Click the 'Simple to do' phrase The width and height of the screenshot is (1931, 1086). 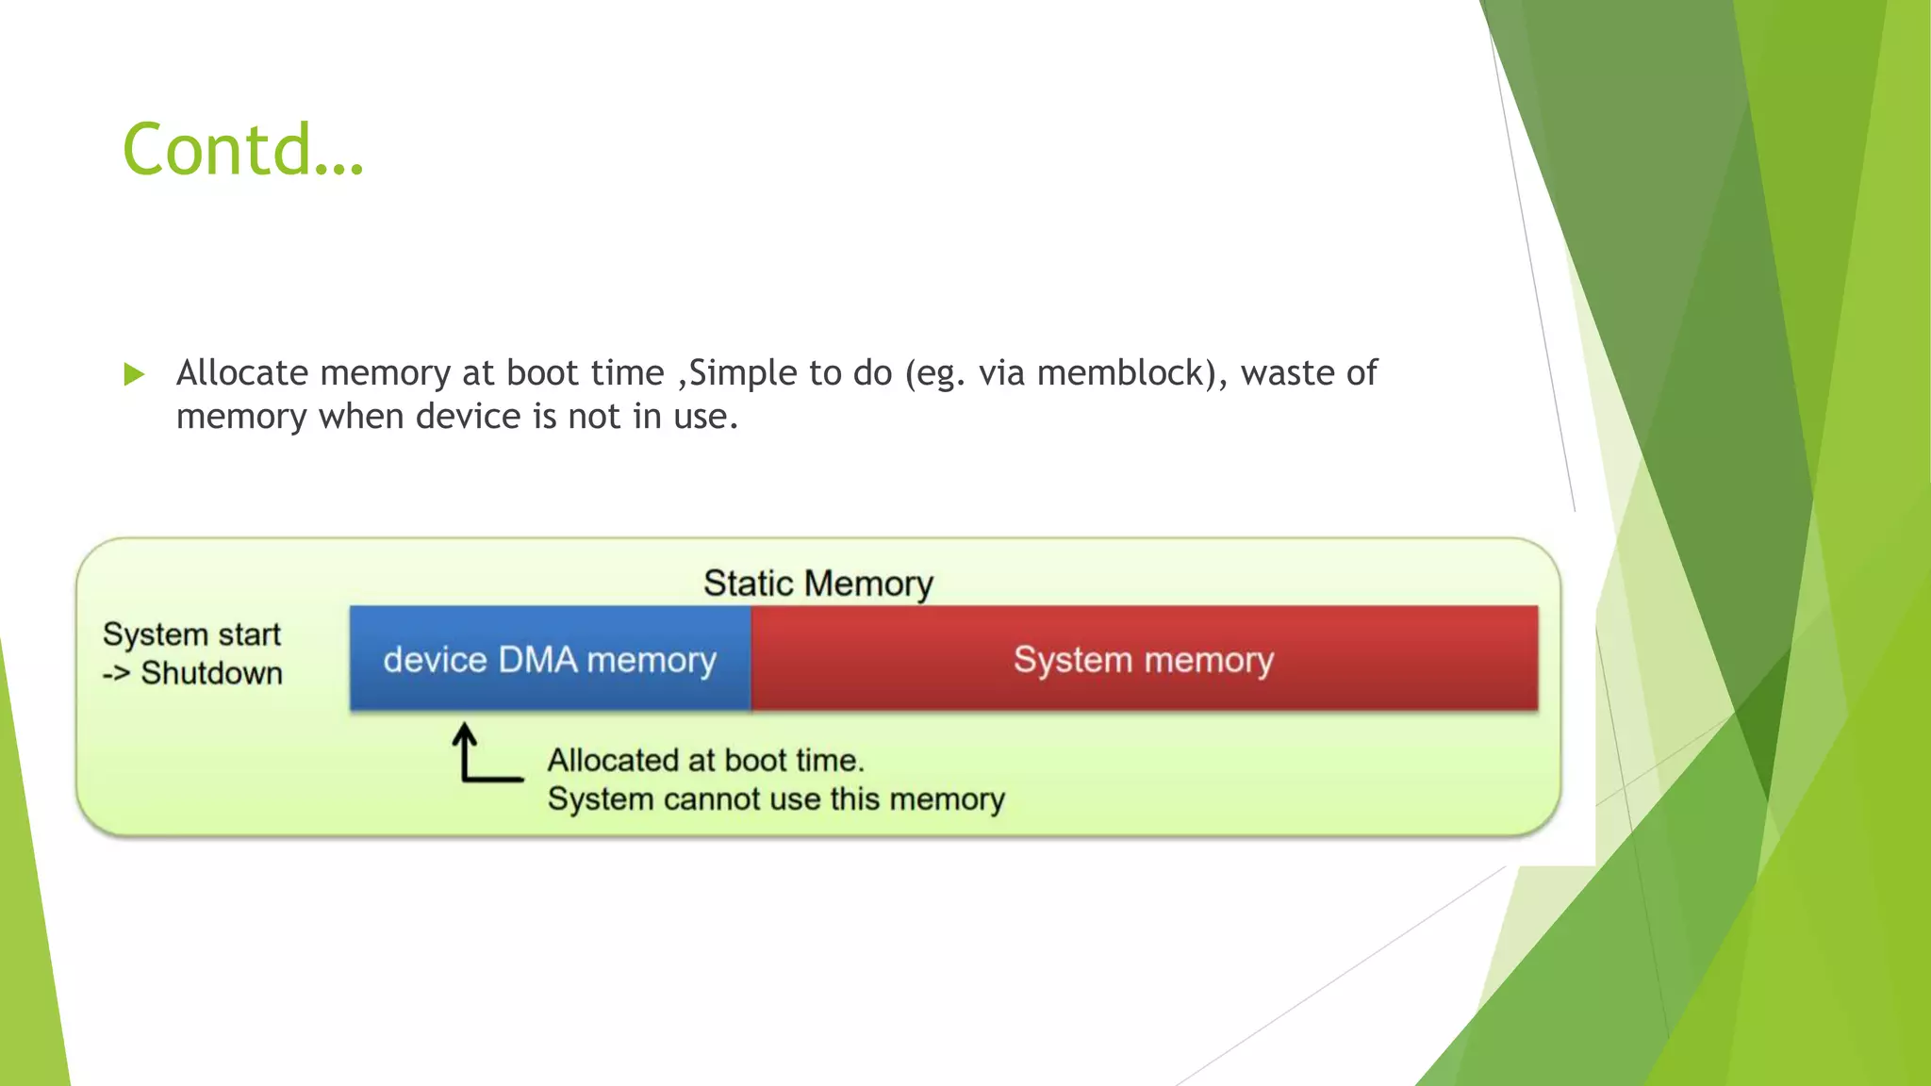click(790, 372)
